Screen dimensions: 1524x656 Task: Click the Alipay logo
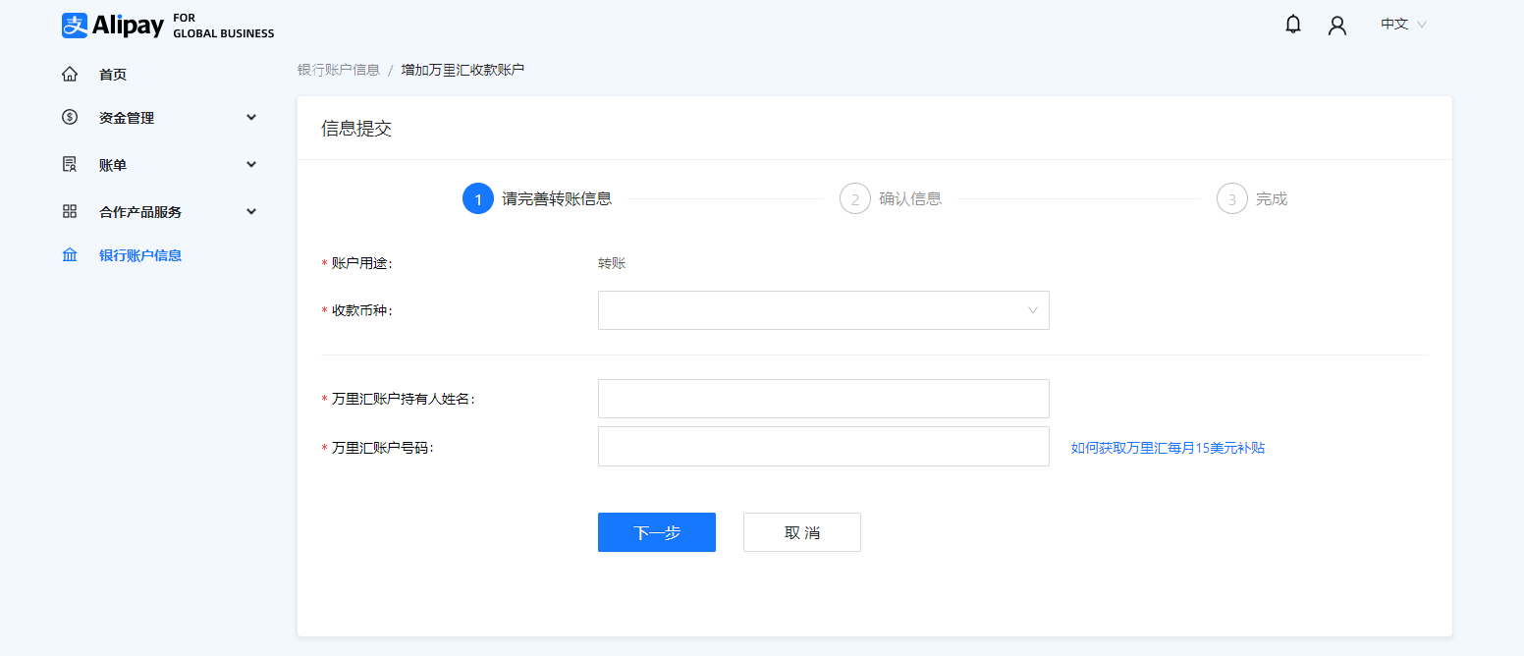click(x=108, y=26)
